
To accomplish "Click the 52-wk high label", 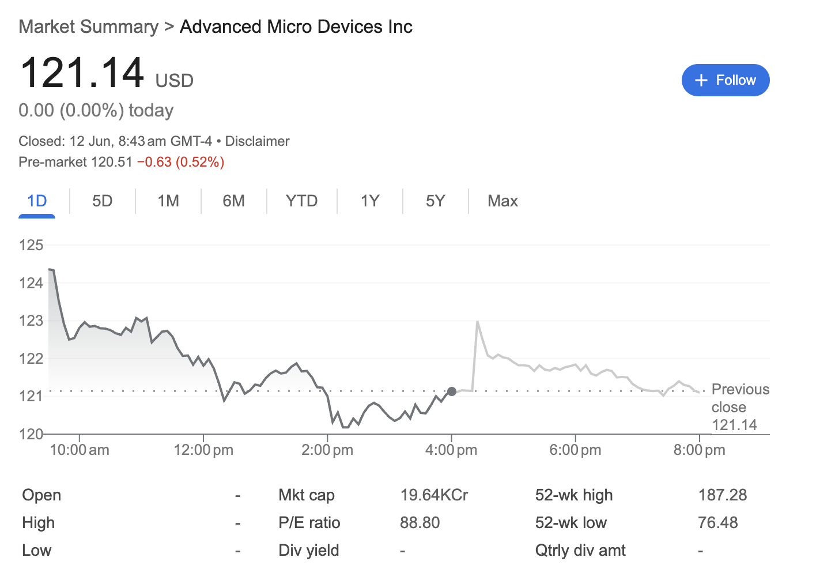I will [x=574, y=495].
